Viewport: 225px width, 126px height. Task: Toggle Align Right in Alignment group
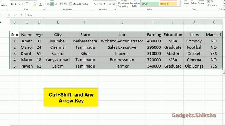pos(56,4)
